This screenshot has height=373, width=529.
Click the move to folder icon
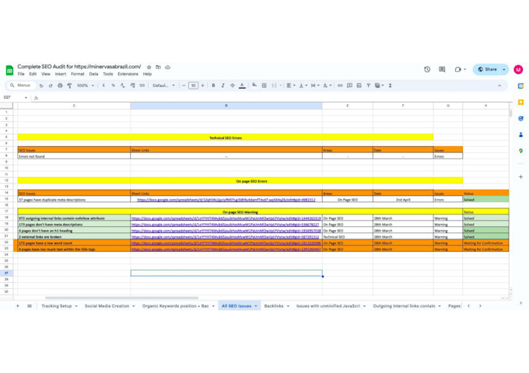coord(158,67)
